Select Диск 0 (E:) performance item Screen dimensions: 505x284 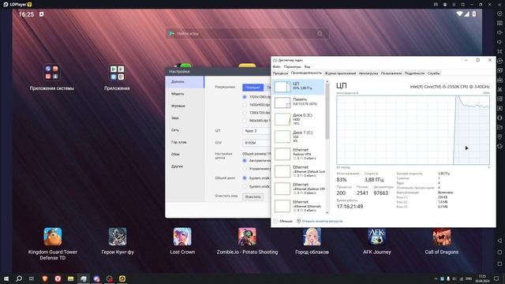(x=298, y=119)
